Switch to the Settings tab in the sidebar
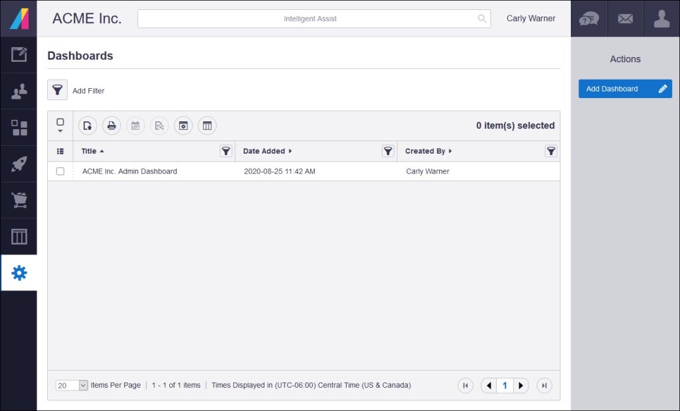The image size is (680, 411). point(19,272)
